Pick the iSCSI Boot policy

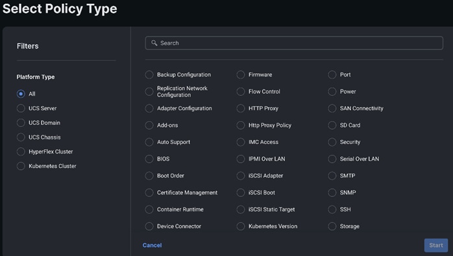pos(241,192)
